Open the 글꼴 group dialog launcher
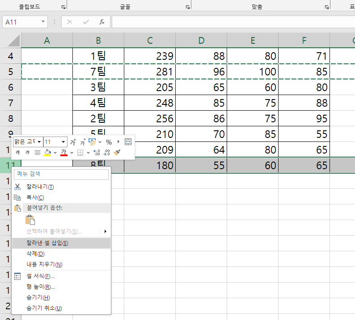The width and height of the screenshot is (355, 320). 188,7
